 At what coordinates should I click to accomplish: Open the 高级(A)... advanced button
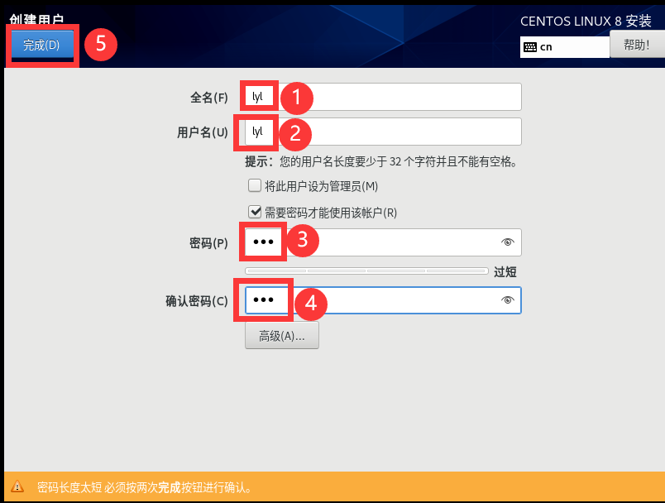281,336
